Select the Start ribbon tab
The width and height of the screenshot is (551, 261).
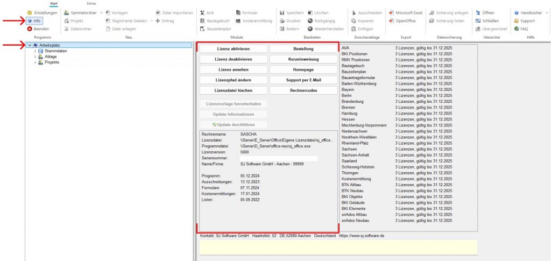click(x=54, y=4)
